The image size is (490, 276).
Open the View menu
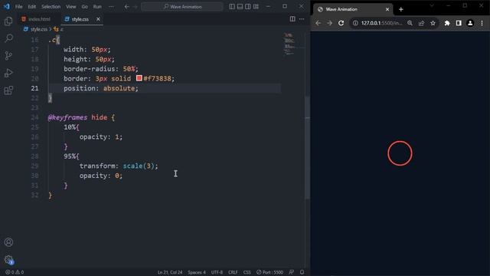pos(71,6)
